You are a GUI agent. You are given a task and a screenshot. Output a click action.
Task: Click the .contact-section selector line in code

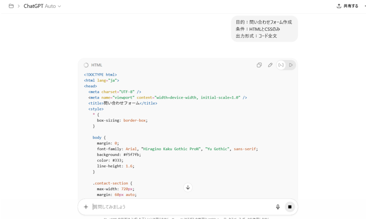point(113,183)
